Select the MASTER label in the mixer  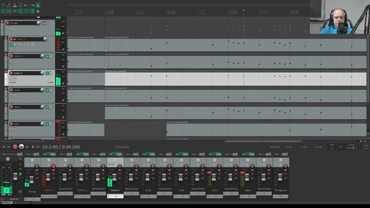14,199
